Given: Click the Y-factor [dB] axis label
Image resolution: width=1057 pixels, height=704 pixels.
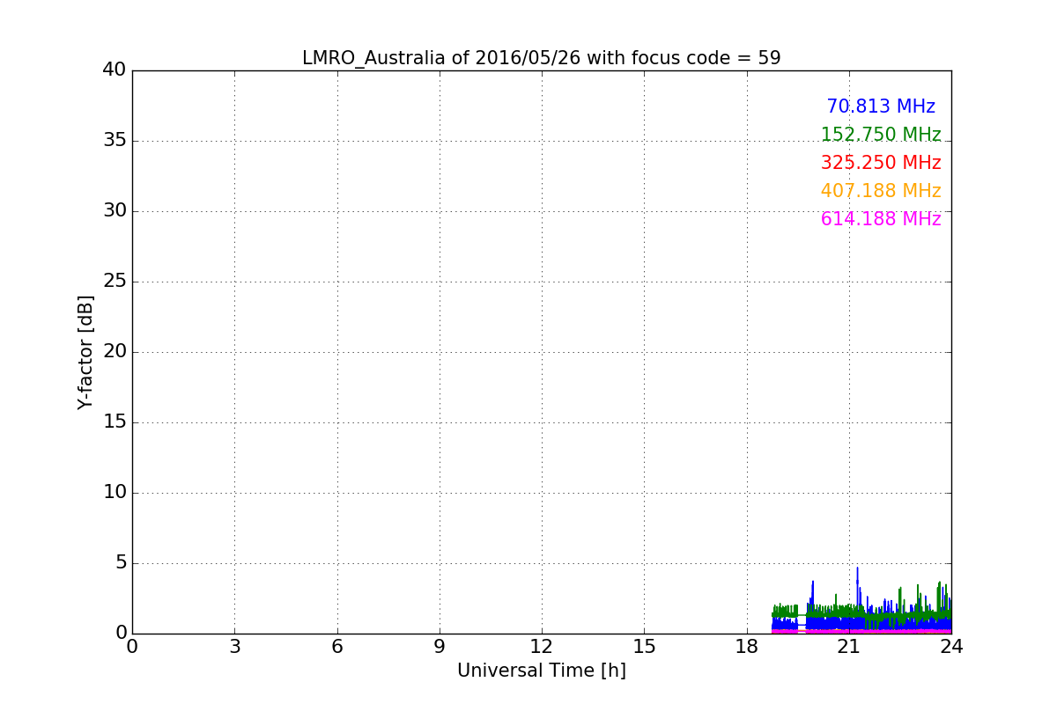Looking at the screenshot, I should click(85, 352).
